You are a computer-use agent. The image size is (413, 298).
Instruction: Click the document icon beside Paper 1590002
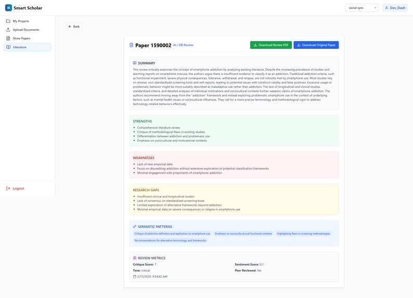(132, 45)
